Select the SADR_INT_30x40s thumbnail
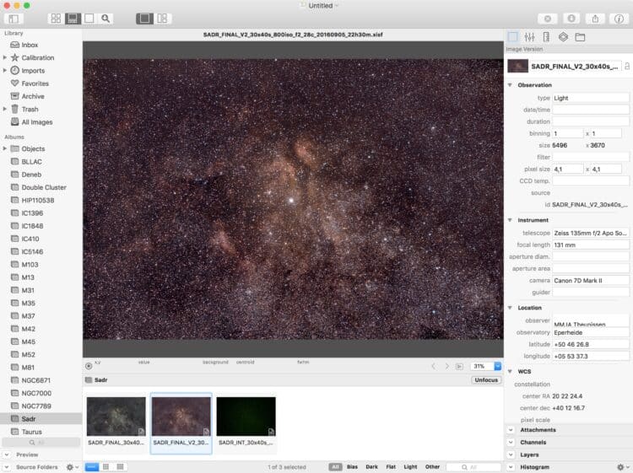The image size is (633, 473). [x=246, y=417]
